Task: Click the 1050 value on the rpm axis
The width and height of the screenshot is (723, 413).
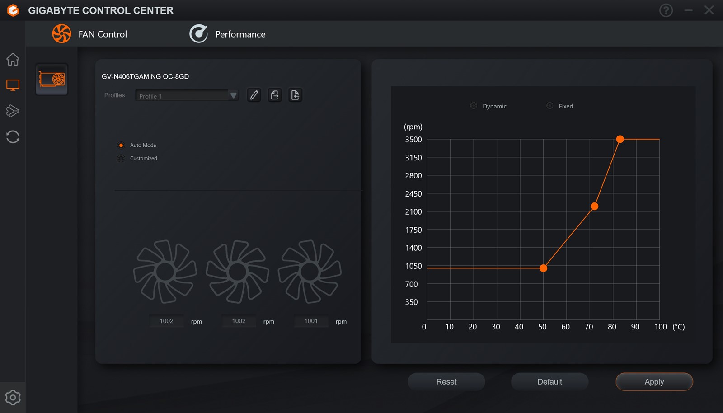Action: click(x=413, y=266)
